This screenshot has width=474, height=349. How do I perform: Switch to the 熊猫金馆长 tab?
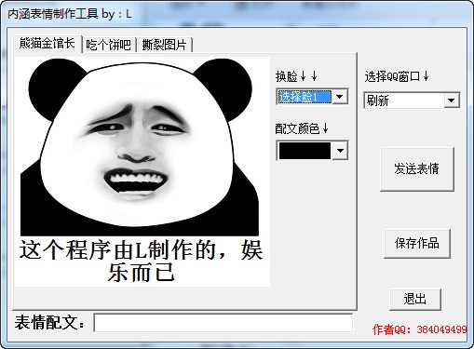(x=47, y=44)
